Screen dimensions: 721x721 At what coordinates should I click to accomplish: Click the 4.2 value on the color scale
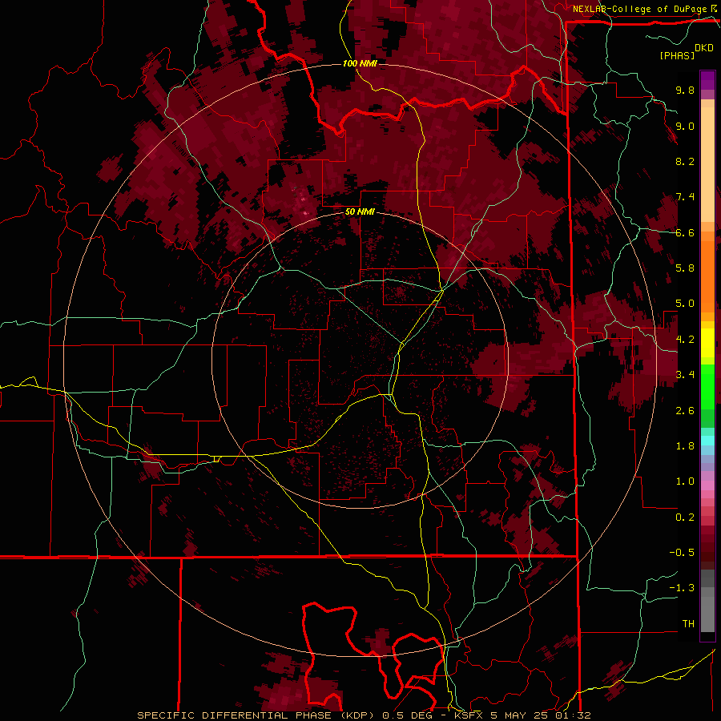(685, 340)
